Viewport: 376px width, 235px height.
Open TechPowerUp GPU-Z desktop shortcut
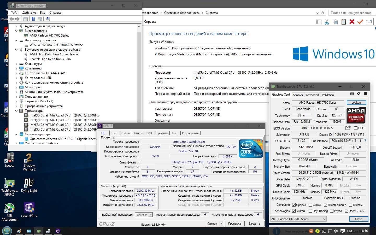click(9, 187)
